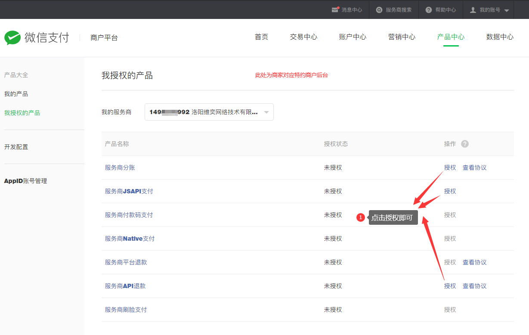Open product 服务商刷脸支付
529x335 pixels.
(x=126, y=310)
